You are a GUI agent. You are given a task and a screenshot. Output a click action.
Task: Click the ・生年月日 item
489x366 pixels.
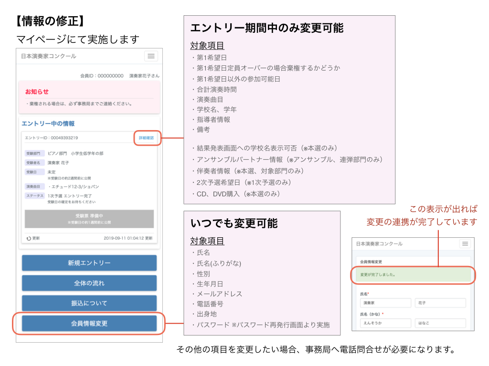tap(207, 284)
